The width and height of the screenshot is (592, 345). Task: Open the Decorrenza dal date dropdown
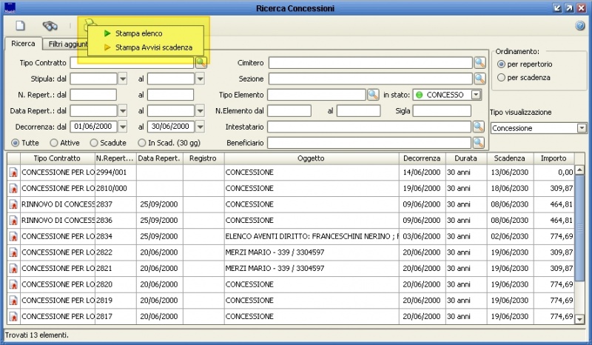123,127
